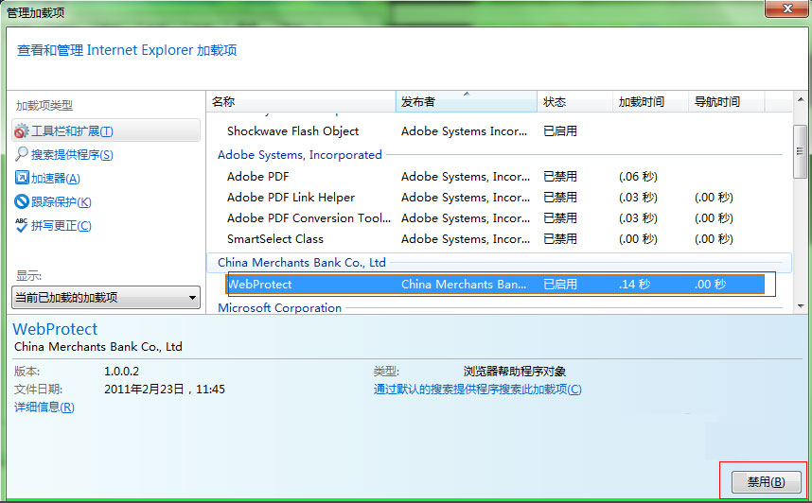The width and height of the screenshot is (812, 503).
Task: Select the Shockwave Flash Object row
Action: (496, 130)
